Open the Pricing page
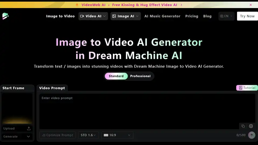This screenshot has width=258, height=145. [192, 16]
